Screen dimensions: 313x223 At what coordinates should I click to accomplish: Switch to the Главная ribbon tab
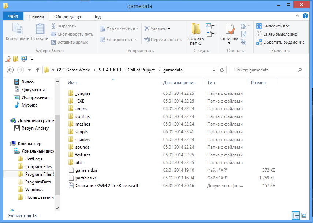36,16
